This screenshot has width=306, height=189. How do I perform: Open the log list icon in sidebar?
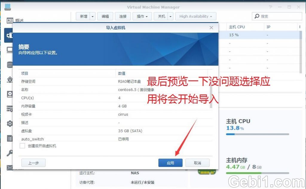(10, 138)
